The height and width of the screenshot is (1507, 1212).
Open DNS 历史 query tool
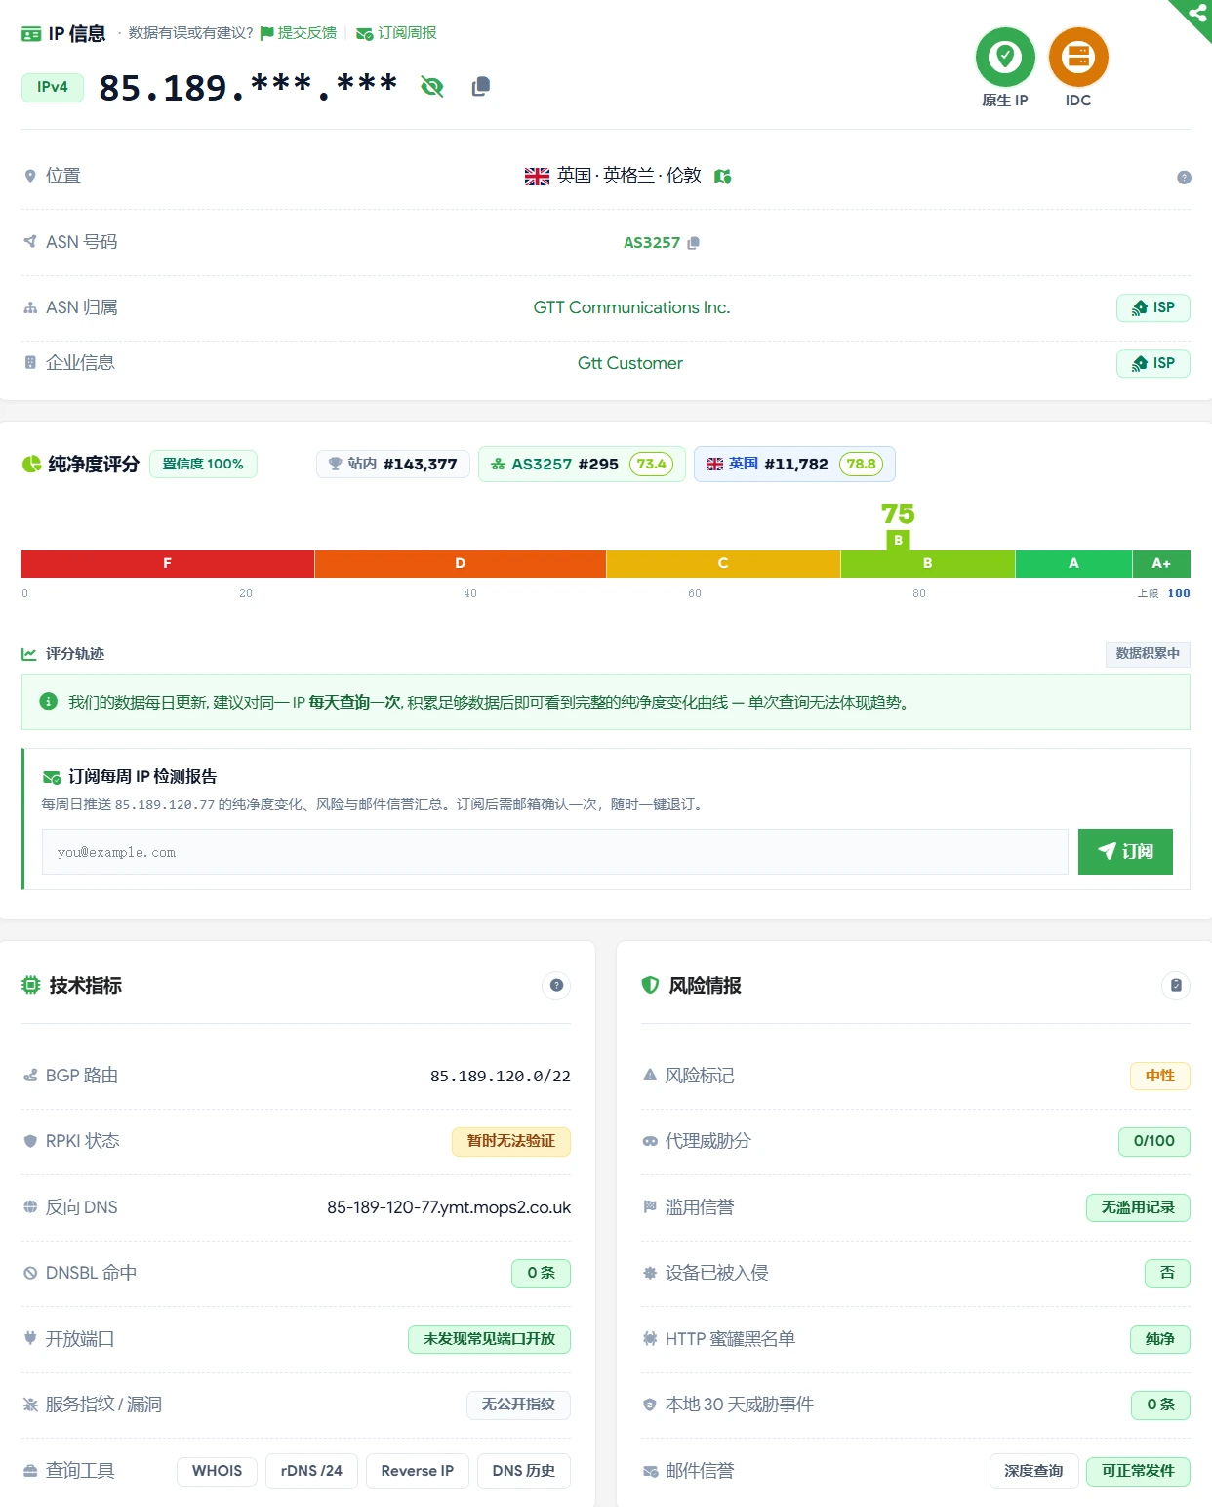pyautogui.click(x=524, y=1472)
